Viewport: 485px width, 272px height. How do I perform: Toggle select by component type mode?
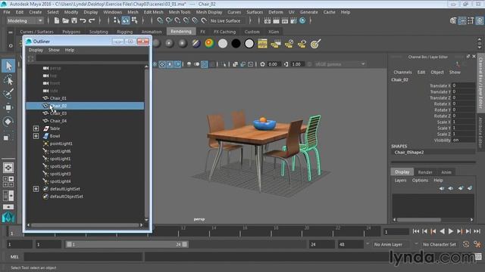[134, 20]
